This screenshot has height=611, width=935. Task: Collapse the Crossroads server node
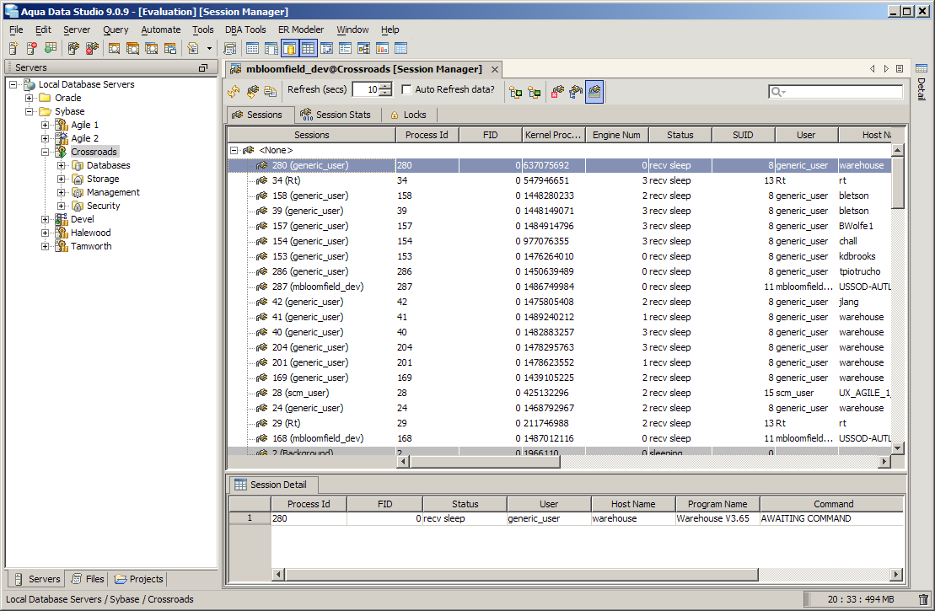point(45,152)
